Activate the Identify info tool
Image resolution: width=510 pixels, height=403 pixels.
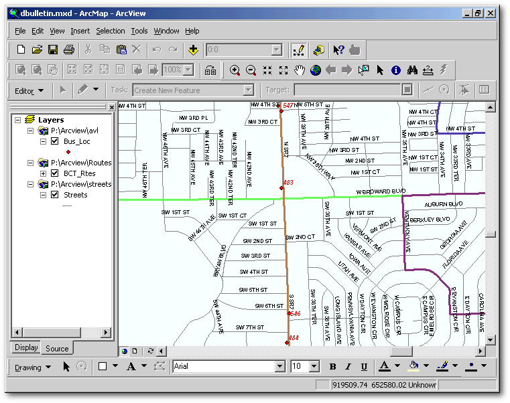coord(396,70)
